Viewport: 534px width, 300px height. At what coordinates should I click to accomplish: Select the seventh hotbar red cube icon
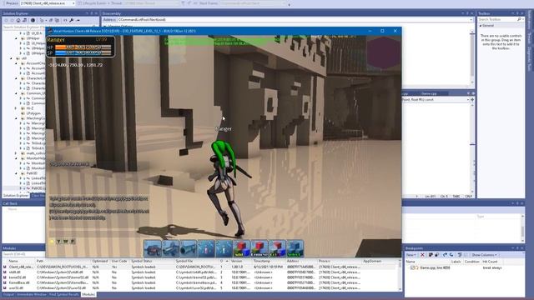pos(259,248)
